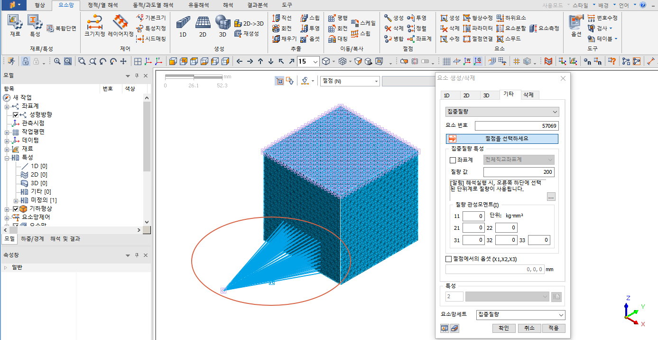The height and width of the screenshot is (340, 658).
Task: Switch to the 결과분석 ribbon tab
Action: [258, 5]
